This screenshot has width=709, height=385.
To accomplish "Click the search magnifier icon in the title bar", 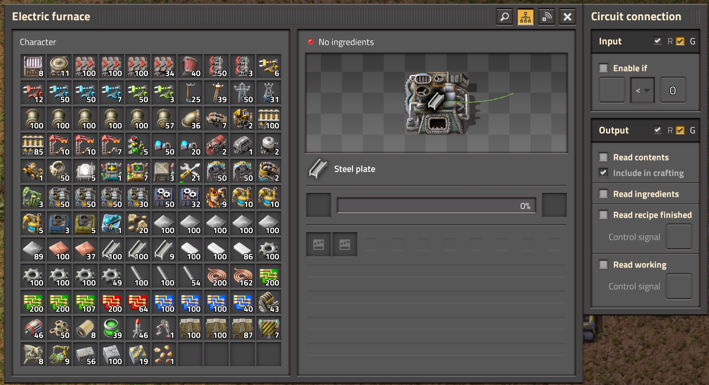I will [x=505, y=17].
